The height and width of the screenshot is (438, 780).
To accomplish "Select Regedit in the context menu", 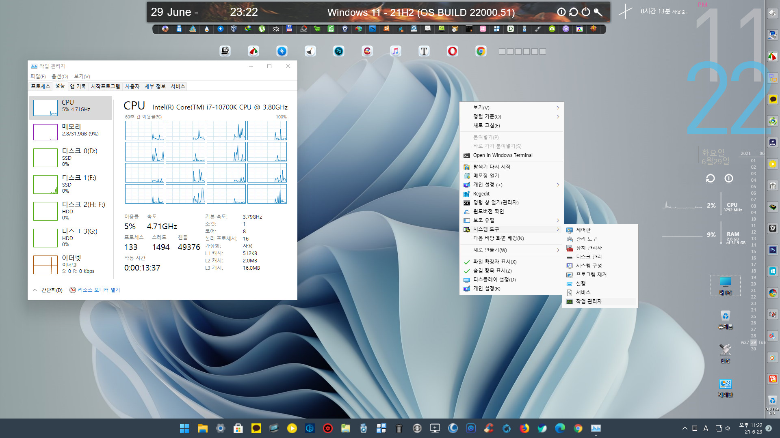I will pyautogui.click(x=511, y=194).
